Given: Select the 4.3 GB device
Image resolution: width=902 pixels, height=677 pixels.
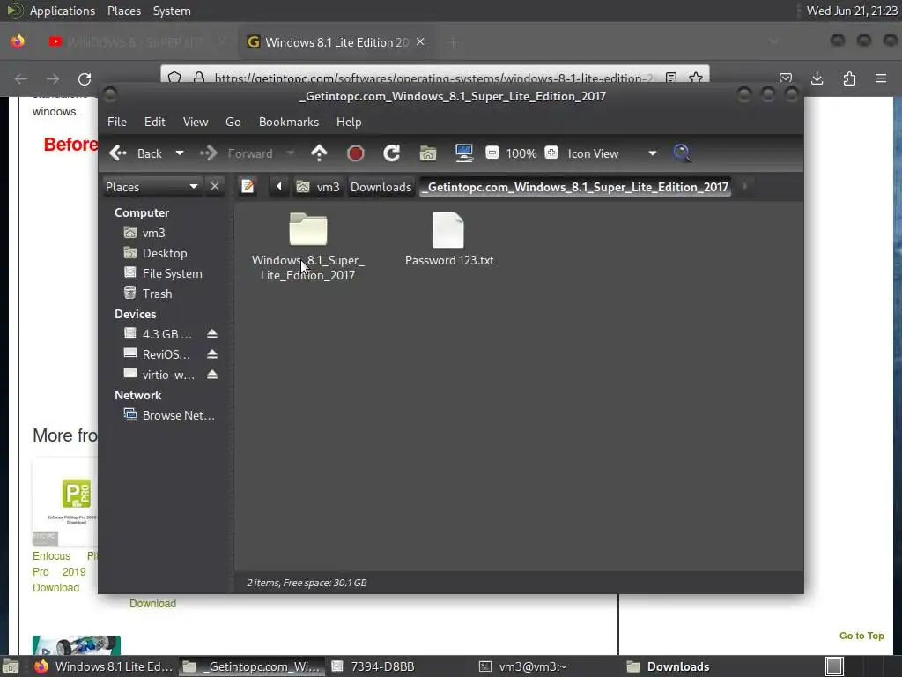Looking at the screenshot, I should click(x=159, y=334).
